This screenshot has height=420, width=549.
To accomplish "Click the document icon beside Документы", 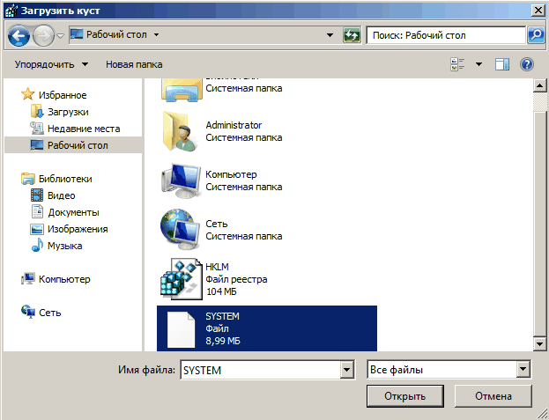I will [37, 211].
